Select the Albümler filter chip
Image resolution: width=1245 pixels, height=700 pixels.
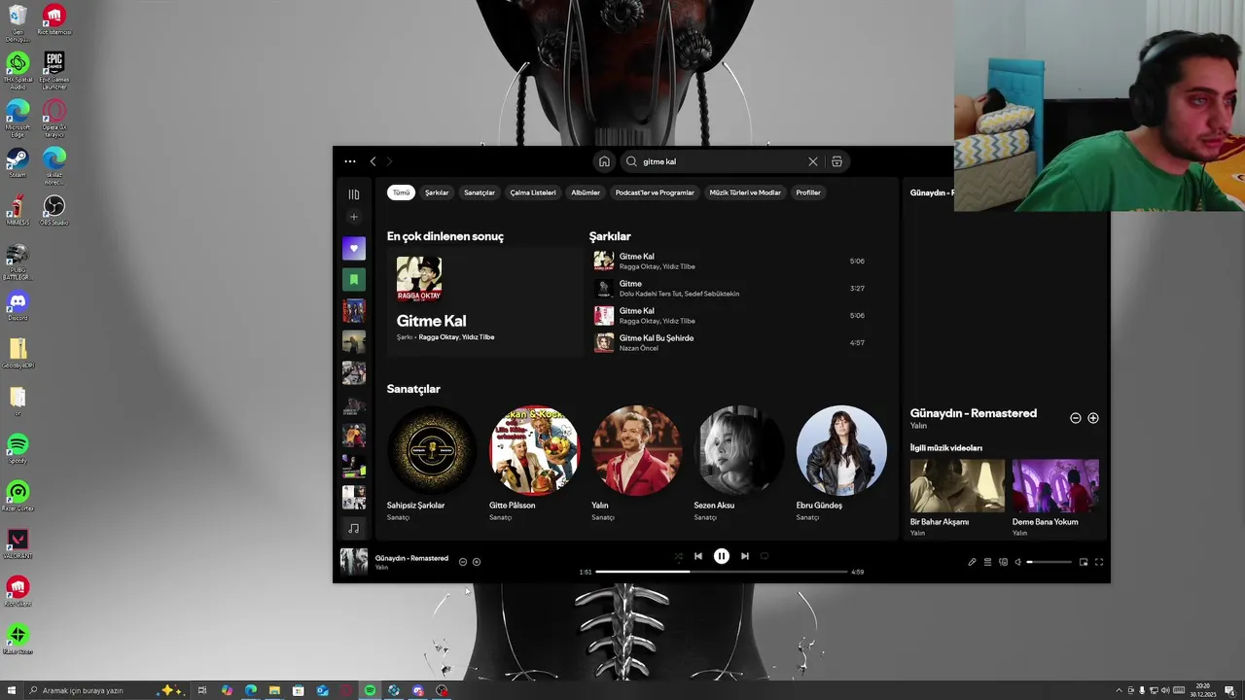(586, 192)
